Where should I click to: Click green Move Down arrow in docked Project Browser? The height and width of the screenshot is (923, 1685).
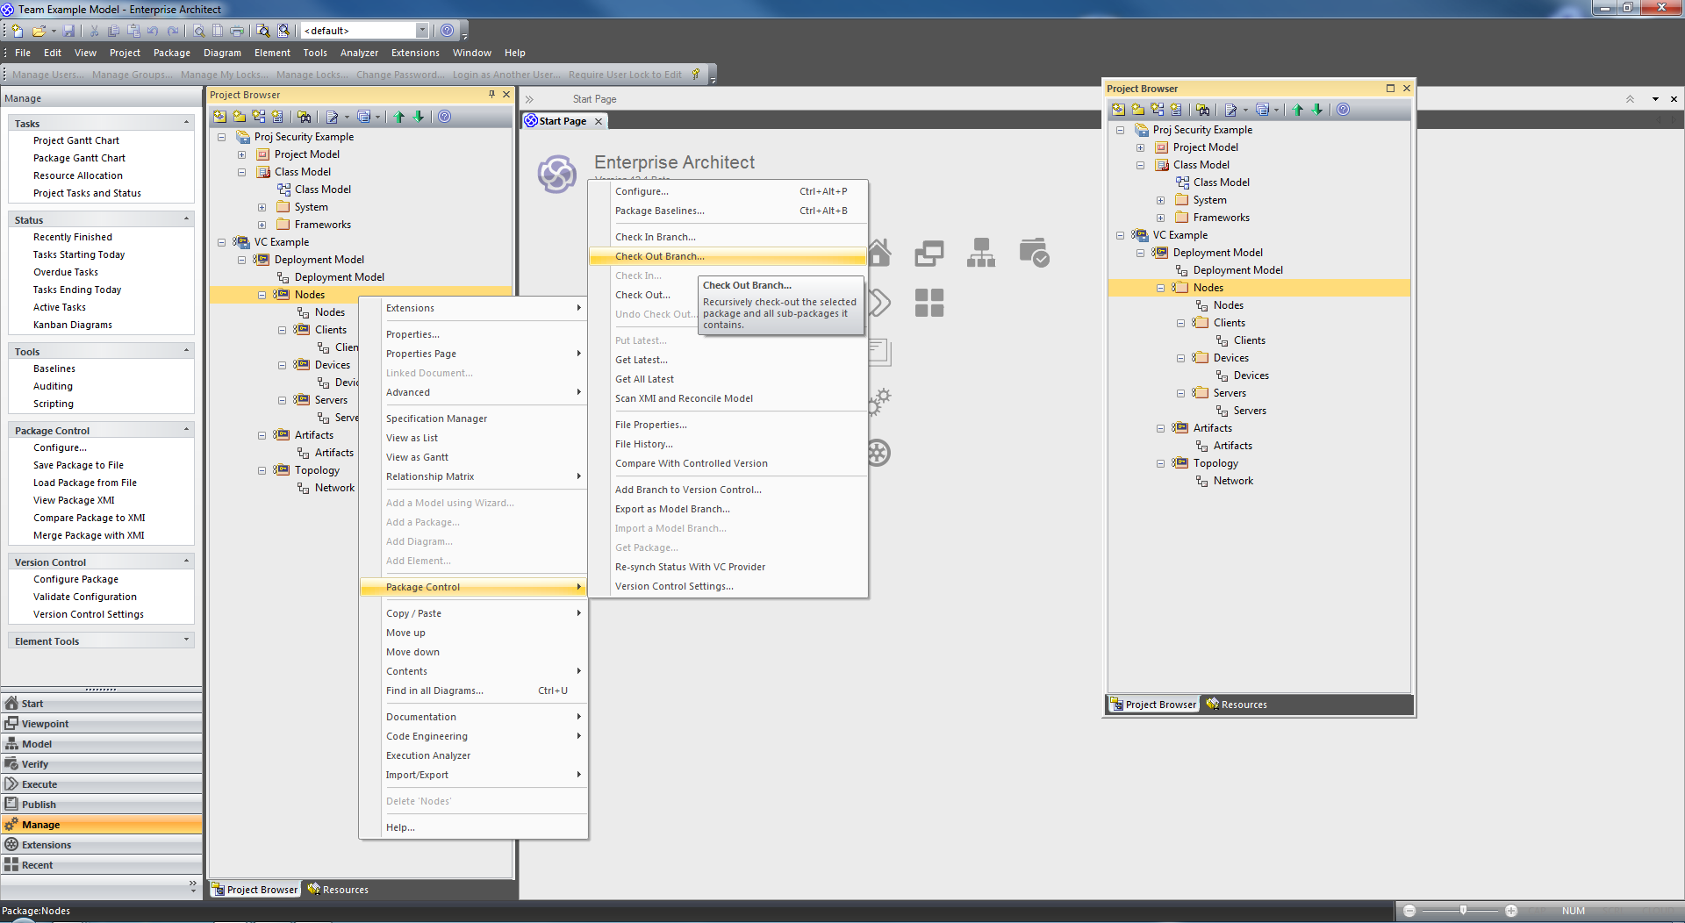click(419, 117)
